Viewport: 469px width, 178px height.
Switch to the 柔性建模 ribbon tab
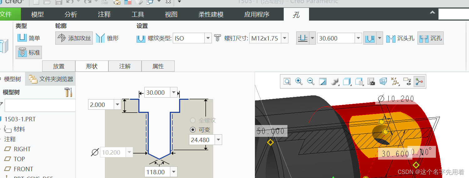coord(211,14)
